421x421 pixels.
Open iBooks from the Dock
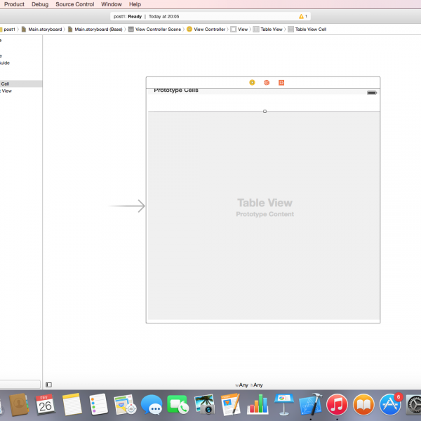point(363,404)
